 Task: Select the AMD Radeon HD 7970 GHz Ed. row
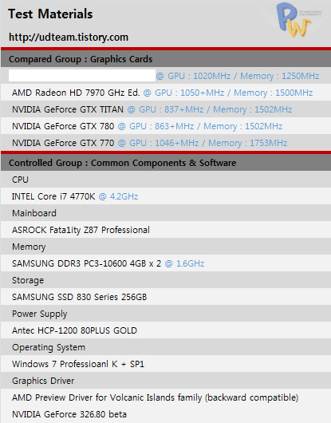coord(166,93)
